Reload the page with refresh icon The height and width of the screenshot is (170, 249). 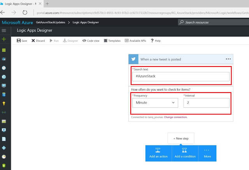25,12
